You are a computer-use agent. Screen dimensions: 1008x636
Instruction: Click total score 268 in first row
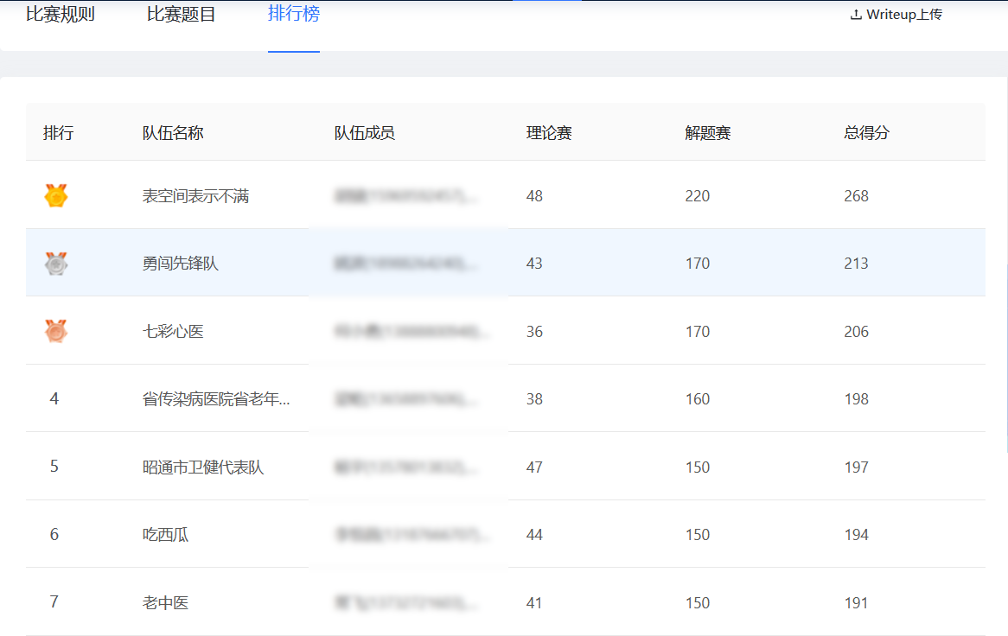click(x=856, y=196)
